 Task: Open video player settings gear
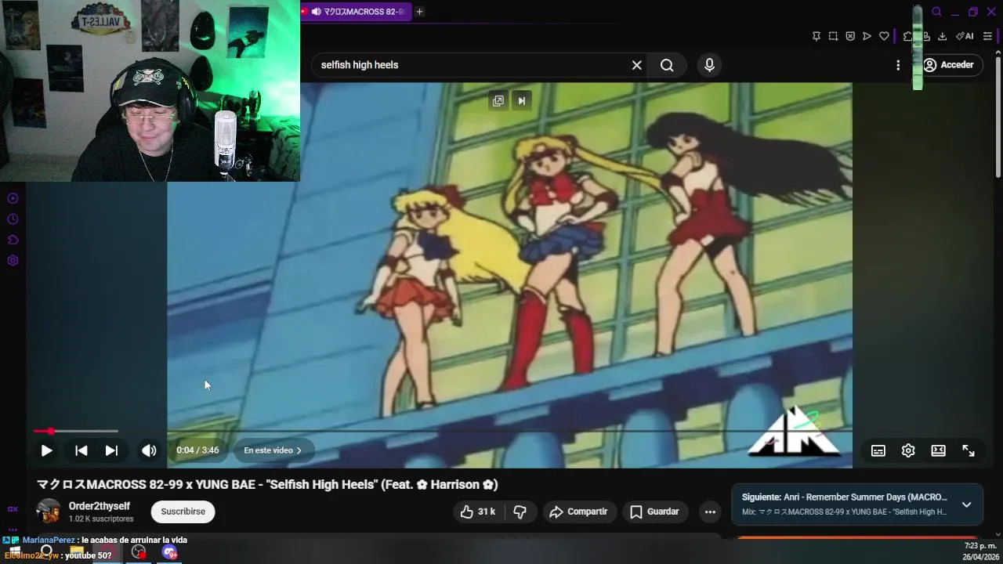pyautogui.click(x=908, y=450)
